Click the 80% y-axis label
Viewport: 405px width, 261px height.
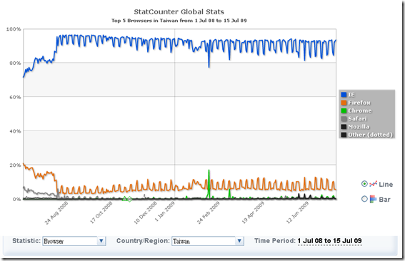(x=15, y=63)
